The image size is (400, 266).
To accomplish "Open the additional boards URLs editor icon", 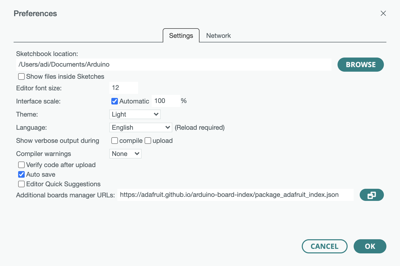I will tap(372, 195).
